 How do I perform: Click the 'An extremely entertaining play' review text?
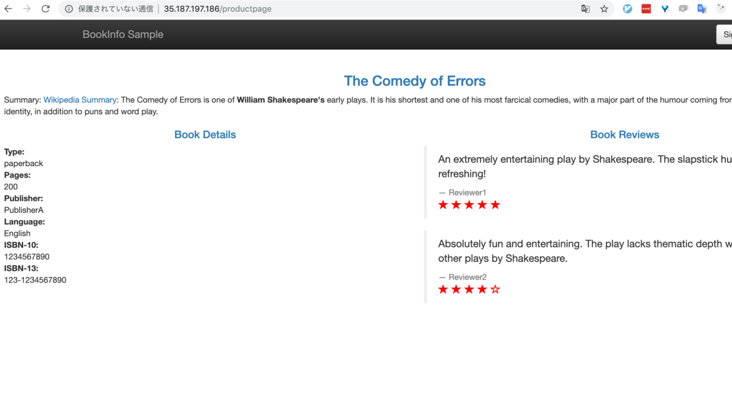(585, 166)
